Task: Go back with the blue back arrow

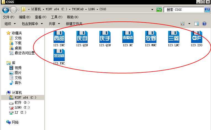Action: click(x=6, y=10)
